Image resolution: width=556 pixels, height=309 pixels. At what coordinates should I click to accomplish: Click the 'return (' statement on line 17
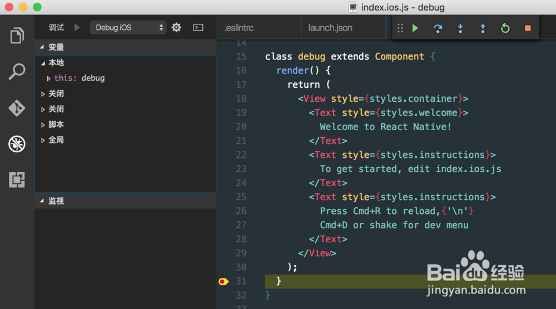(309, 84)
